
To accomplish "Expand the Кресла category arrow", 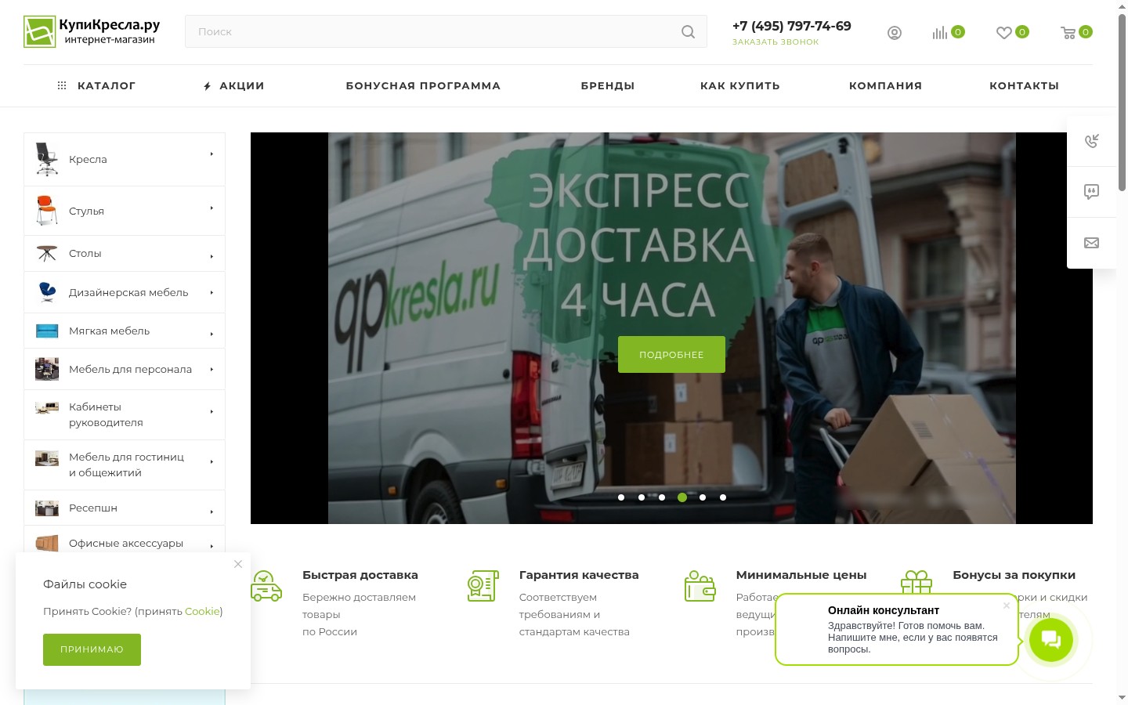I will click(x=211, y=154).
